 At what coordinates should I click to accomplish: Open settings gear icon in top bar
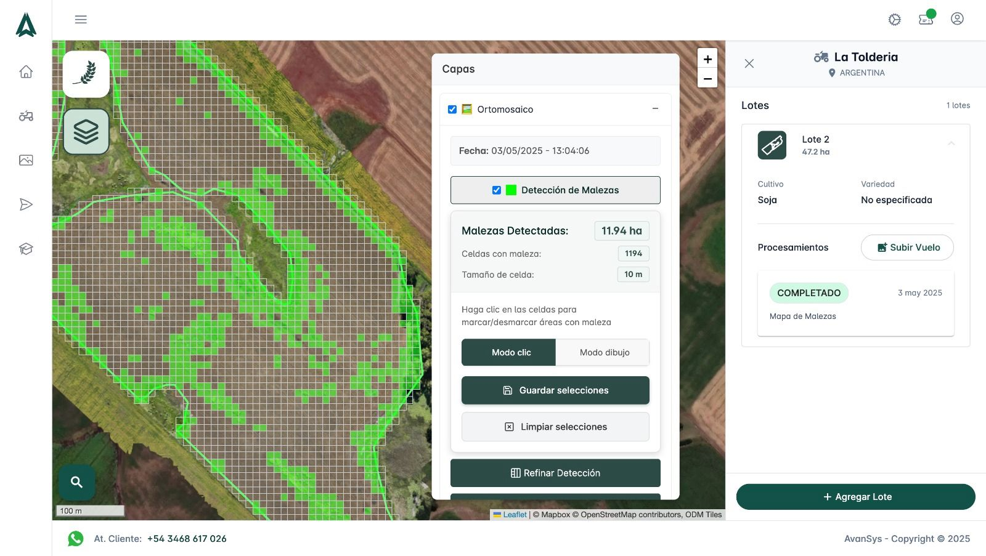[894, 20]
